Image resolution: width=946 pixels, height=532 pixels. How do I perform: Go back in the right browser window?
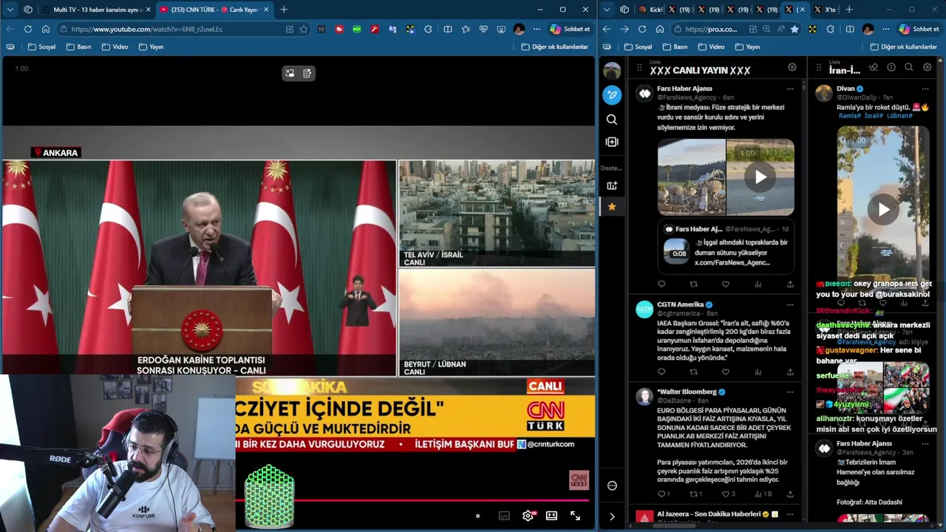pyautogui.click(x=607, y=29)
